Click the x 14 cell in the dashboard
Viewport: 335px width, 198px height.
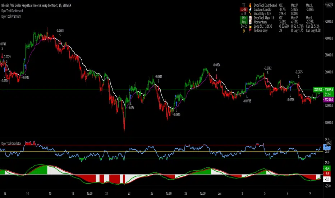click(244, 14)
